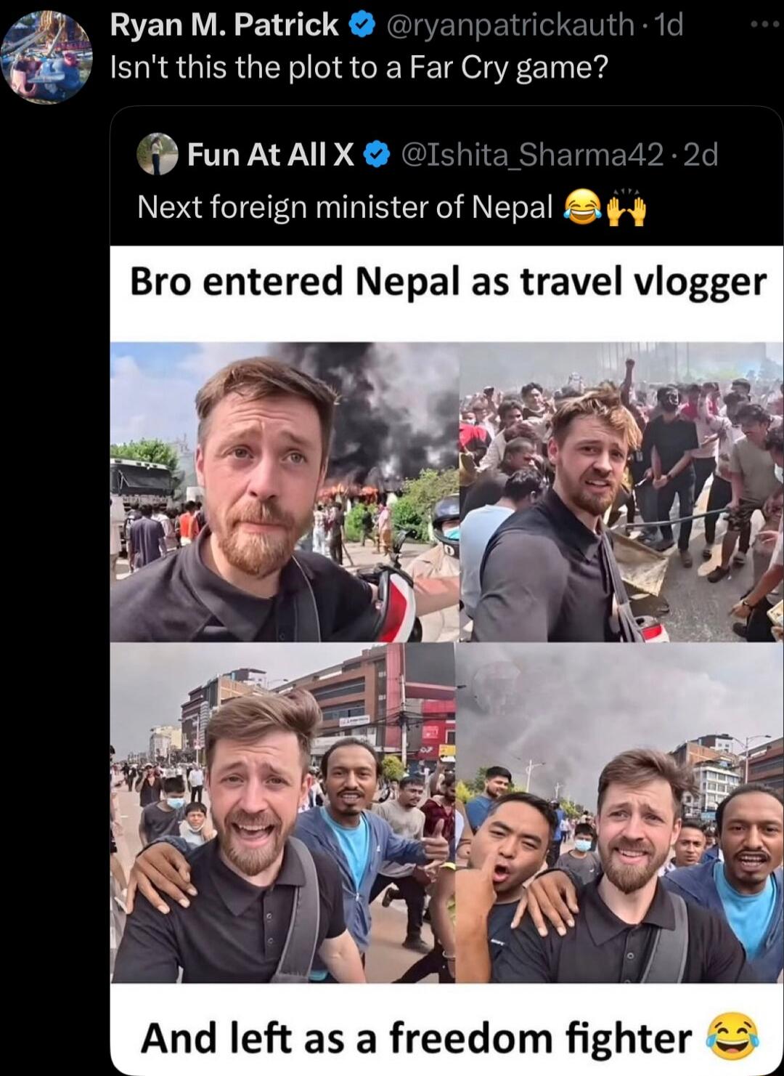The height and width of the screenshot is (1076, 784).
Task: Open Fun At All X's small avatar
Action: (x=158, y=154)
